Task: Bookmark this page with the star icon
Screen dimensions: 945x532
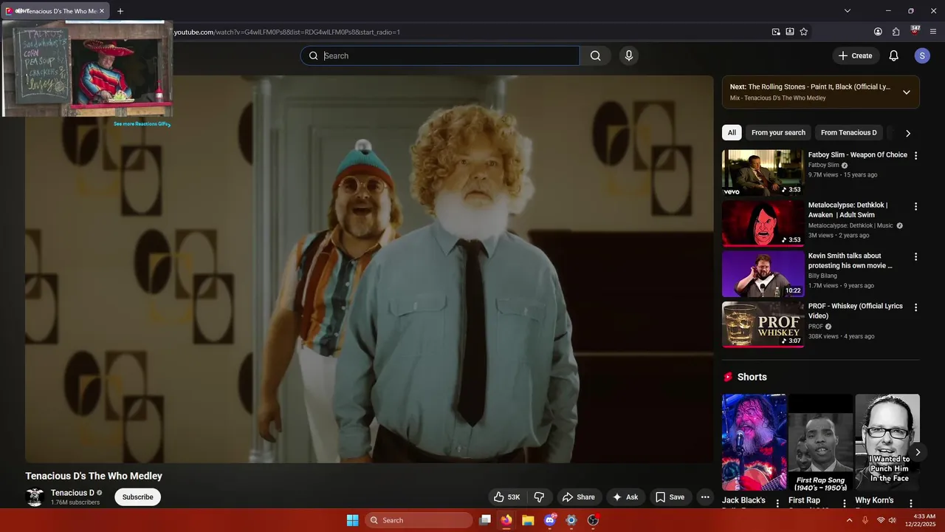Action: (804, 32)
